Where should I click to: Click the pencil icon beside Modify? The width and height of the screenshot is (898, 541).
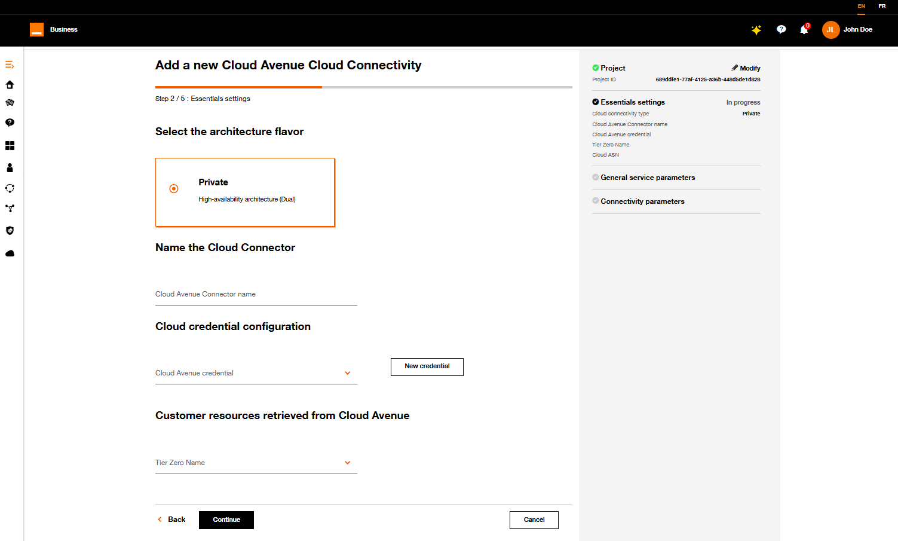(735, 68)
